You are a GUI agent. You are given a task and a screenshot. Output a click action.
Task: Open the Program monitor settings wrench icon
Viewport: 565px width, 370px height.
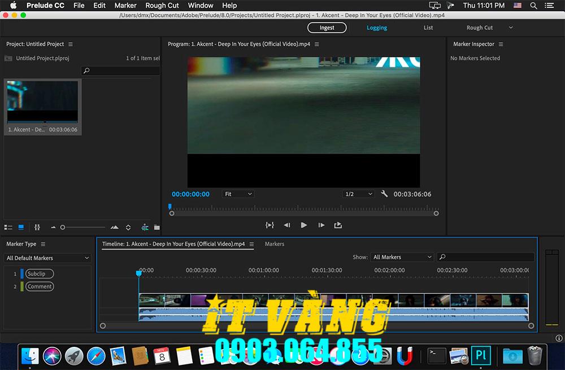coord(384,193)
